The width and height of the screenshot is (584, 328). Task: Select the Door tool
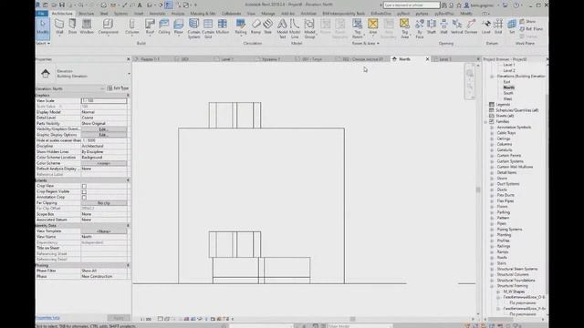coord(72,27)
